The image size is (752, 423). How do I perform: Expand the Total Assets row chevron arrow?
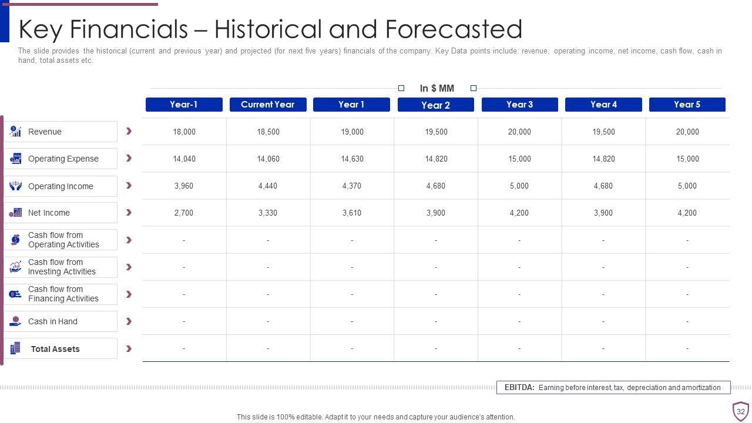[129, 348]
